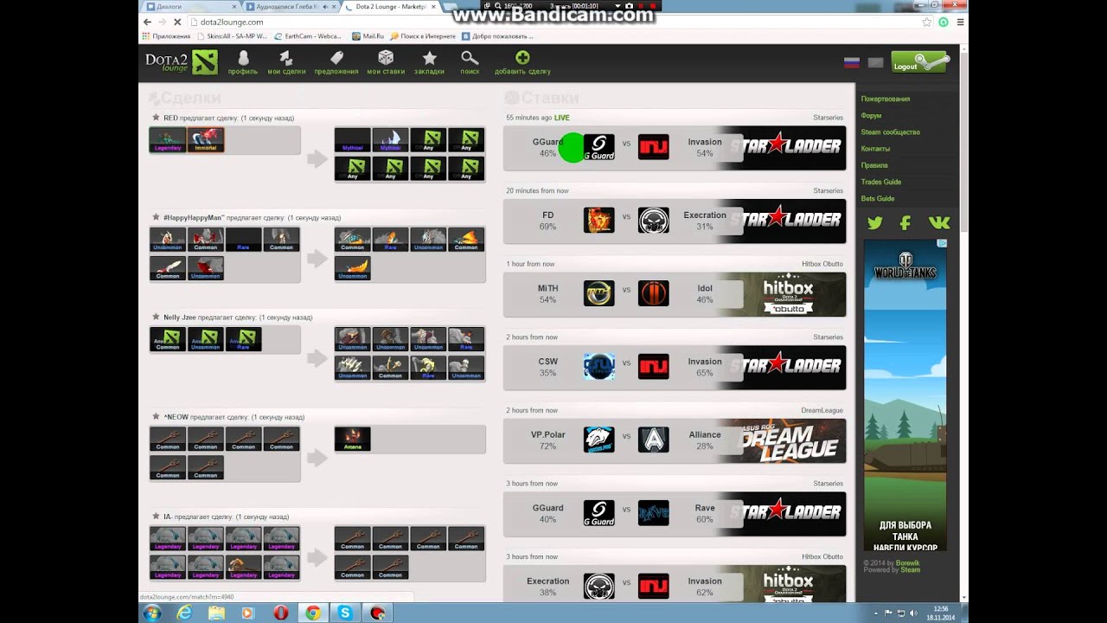
Task: Open закладки star bookmarks icon
Action: coord(429,62)
